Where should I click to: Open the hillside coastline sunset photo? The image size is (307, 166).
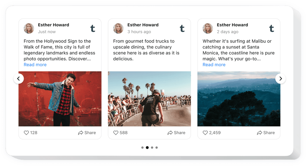239,99
